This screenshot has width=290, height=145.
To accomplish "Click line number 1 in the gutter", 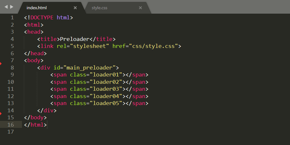I will [x=12, y=17].
